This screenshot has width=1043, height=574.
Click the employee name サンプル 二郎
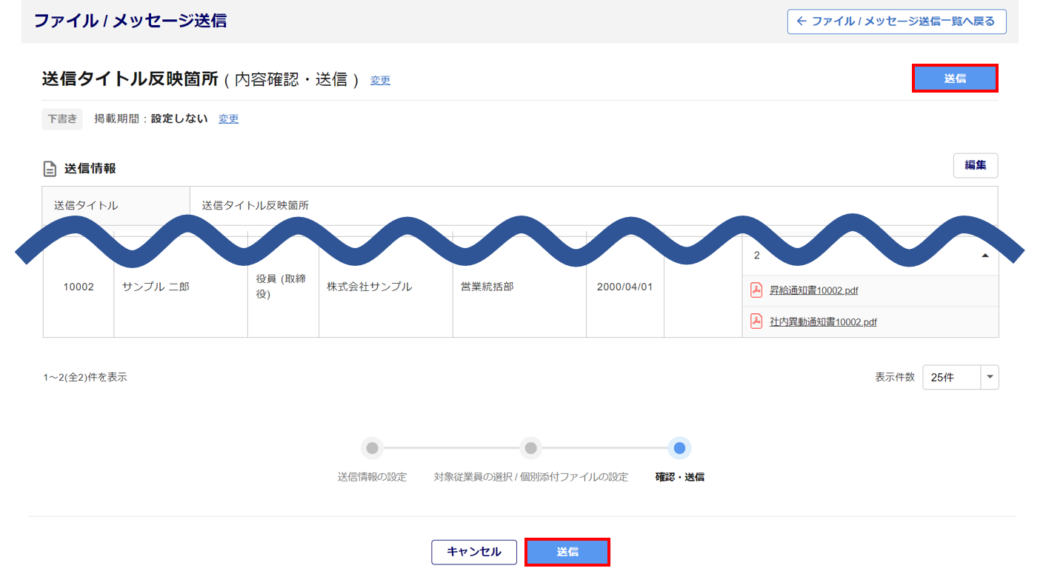coord(156,287)
